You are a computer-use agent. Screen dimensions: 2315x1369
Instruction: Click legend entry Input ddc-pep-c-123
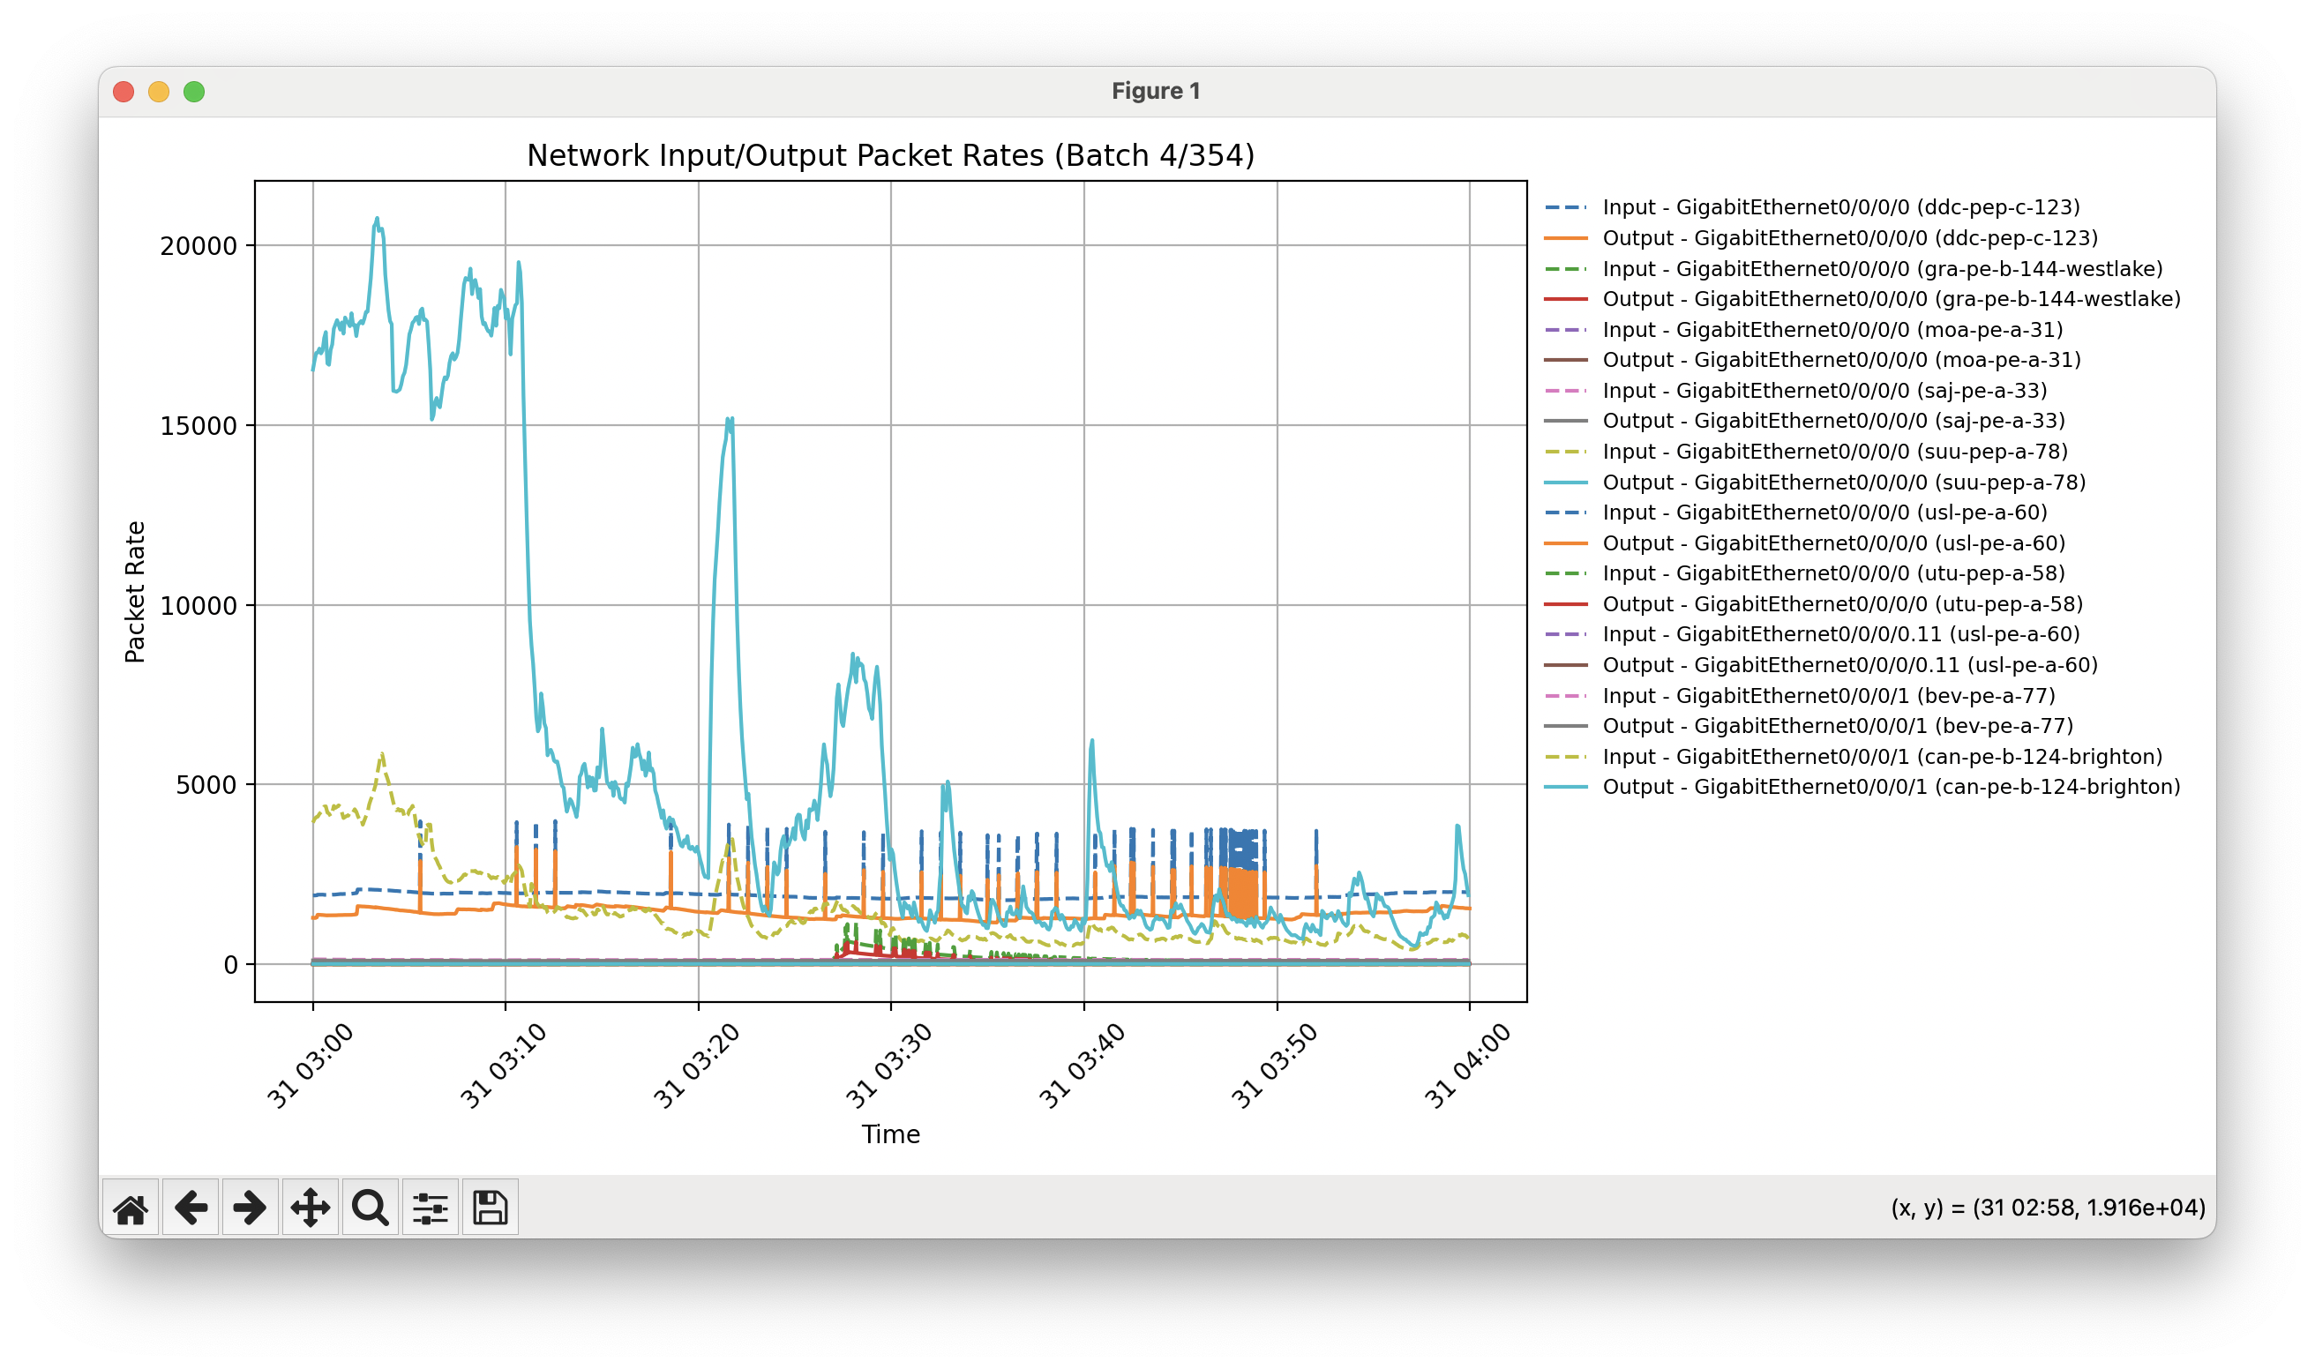coord(1840,207)
